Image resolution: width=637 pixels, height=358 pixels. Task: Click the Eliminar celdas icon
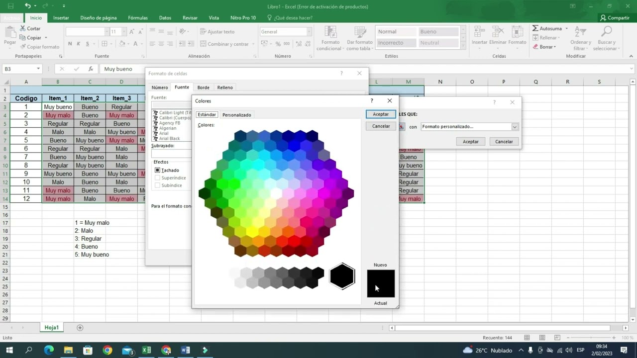(498, 32)
